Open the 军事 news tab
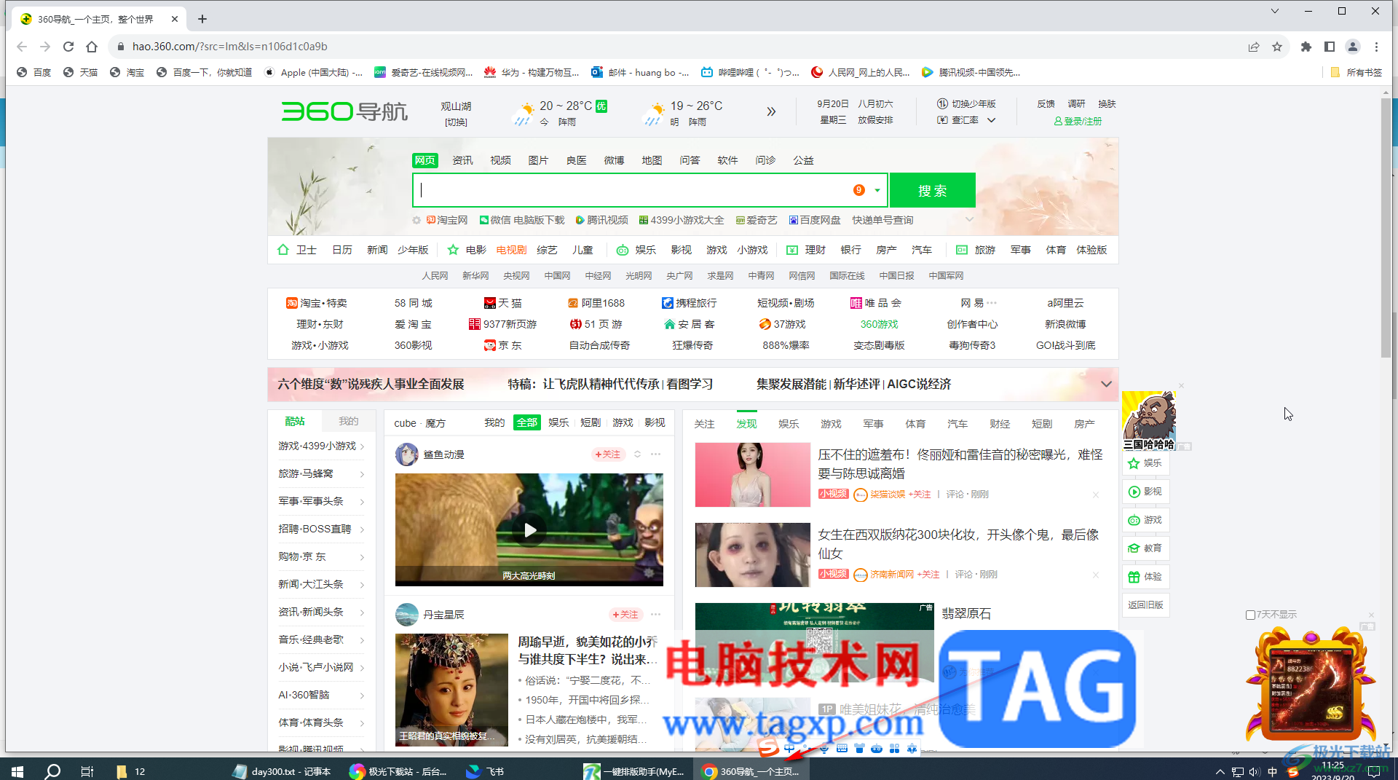The height and width of the screenshot is (780, 1398). click(873, 424)
